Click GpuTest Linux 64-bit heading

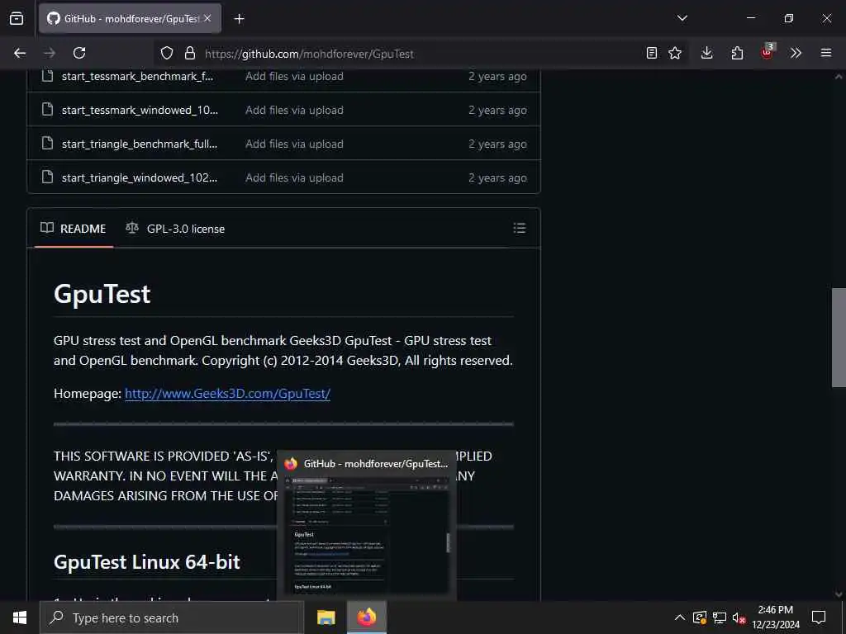(x=147, y=562)
